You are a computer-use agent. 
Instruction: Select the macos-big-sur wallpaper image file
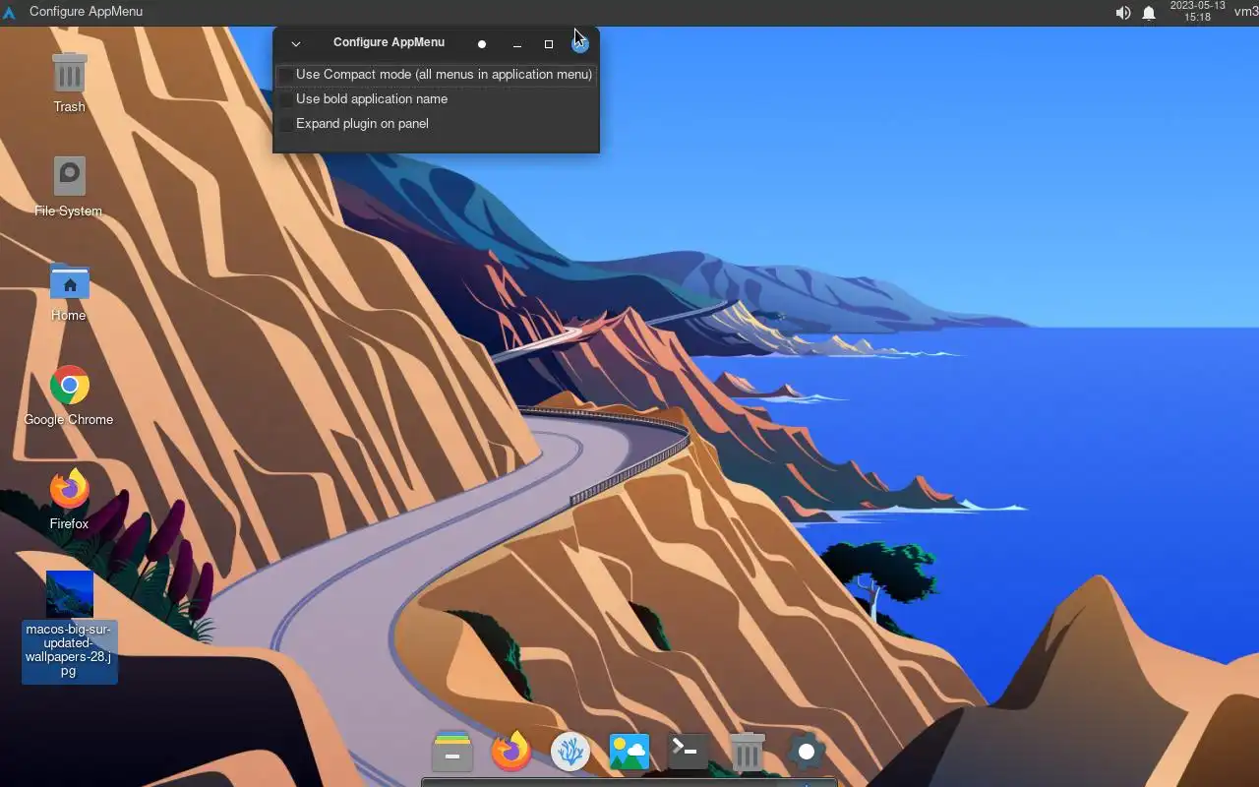[x=69, y=626]
